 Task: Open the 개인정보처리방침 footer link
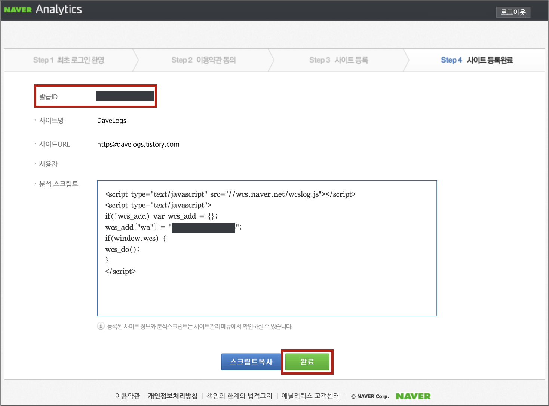tap(172, 396)
